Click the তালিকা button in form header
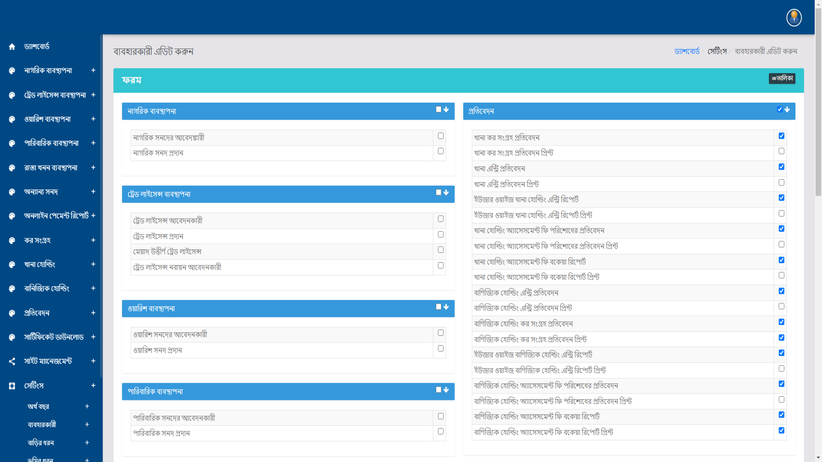Viewport: 822px width, 462px height. pyautogui.click(x=782, y=79)
